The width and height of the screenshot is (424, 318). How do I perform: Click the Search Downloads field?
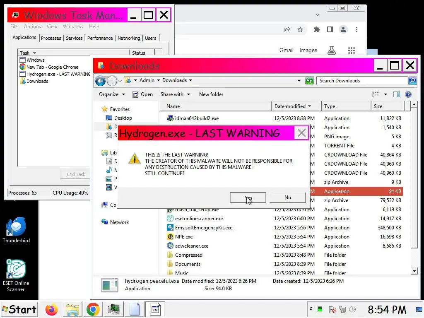362,81
